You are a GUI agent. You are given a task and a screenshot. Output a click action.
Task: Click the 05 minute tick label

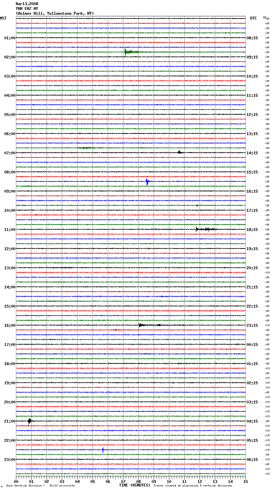[x=92, y=481]
